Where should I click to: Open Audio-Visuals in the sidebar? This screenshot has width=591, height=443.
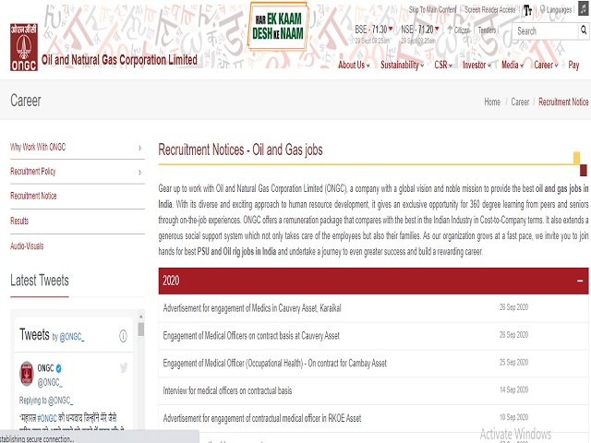(27, 246)
